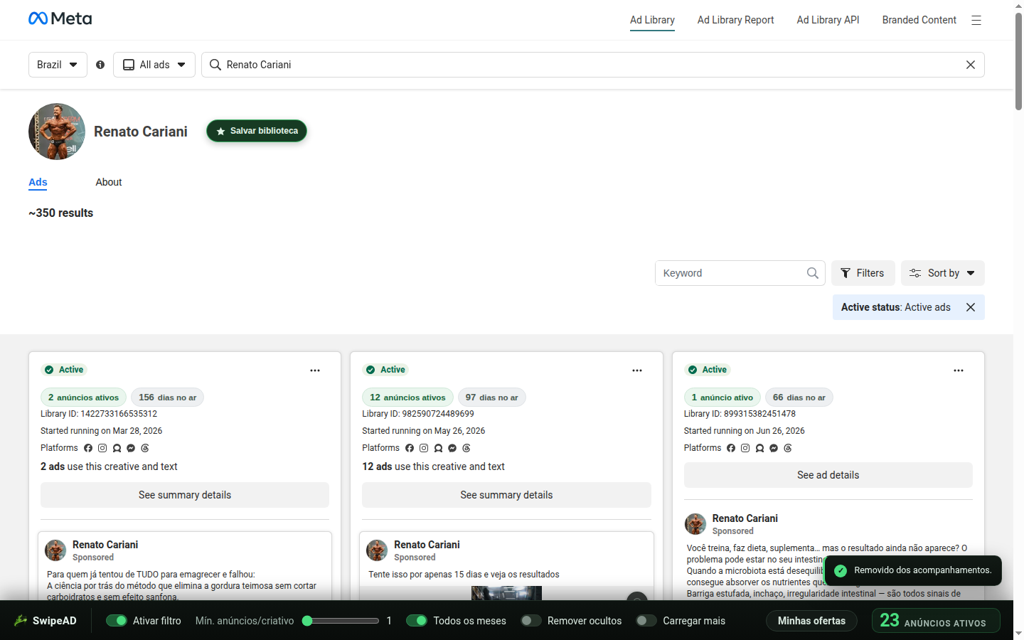Image resolution: width=1024 pixels, height=640 pixels.
Task: Click the Salvar biblioteca button
Action: (257, 131)
